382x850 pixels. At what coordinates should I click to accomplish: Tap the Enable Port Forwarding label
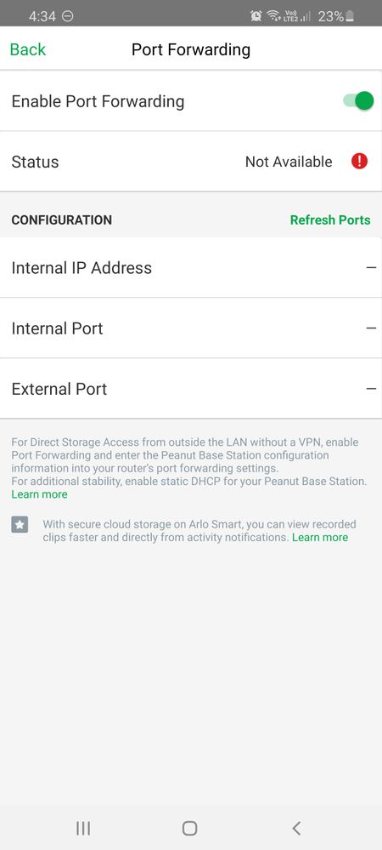tap(98, 101)
